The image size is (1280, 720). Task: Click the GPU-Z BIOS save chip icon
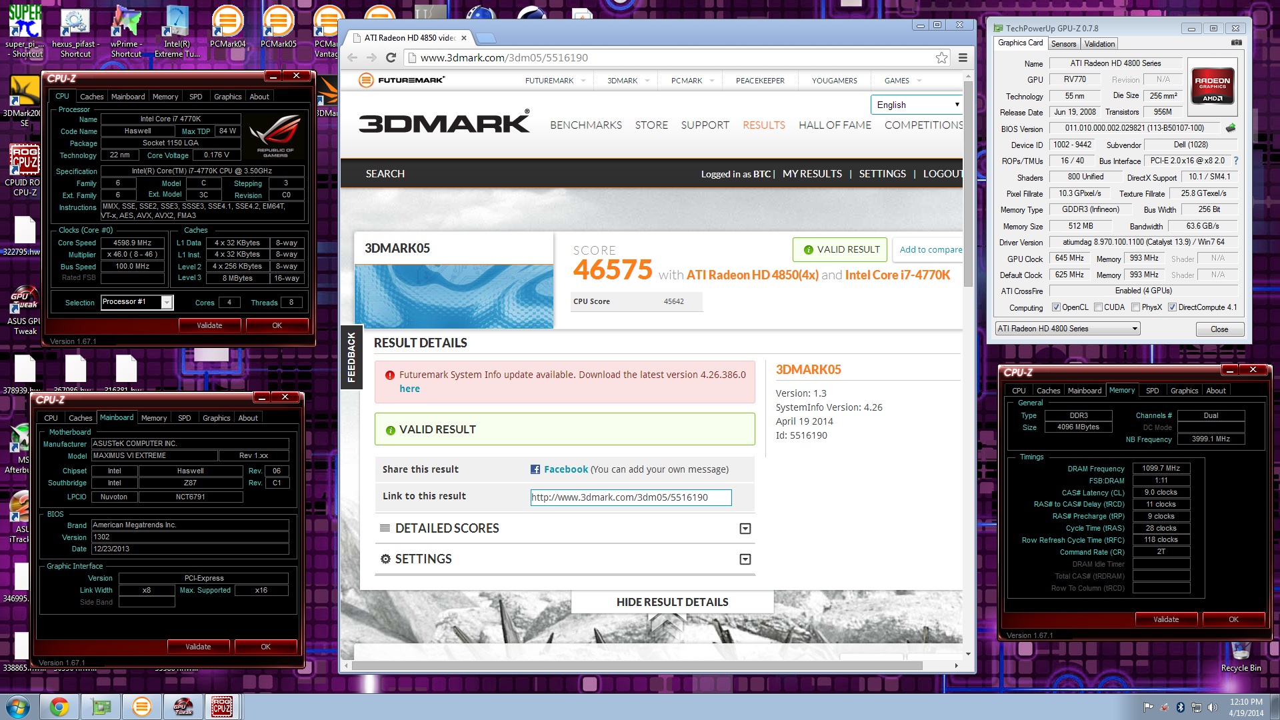(1230, 127)
